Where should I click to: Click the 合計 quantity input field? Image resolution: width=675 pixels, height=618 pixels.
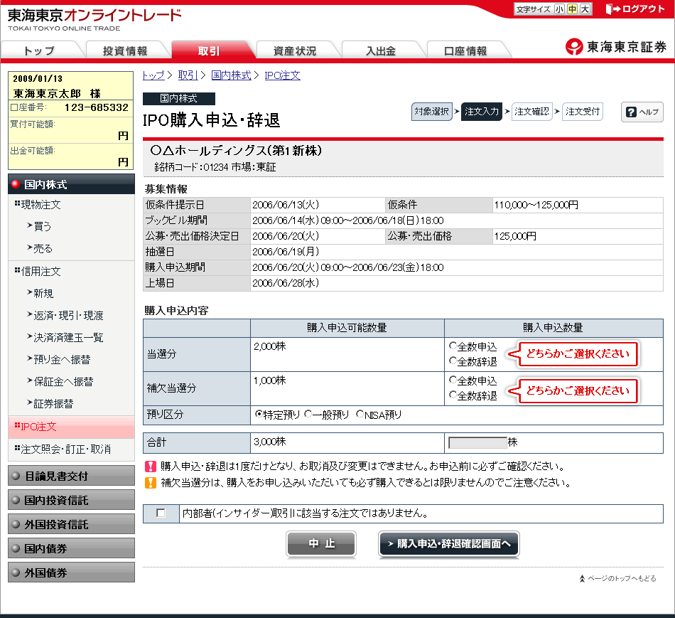click(477, 443)
